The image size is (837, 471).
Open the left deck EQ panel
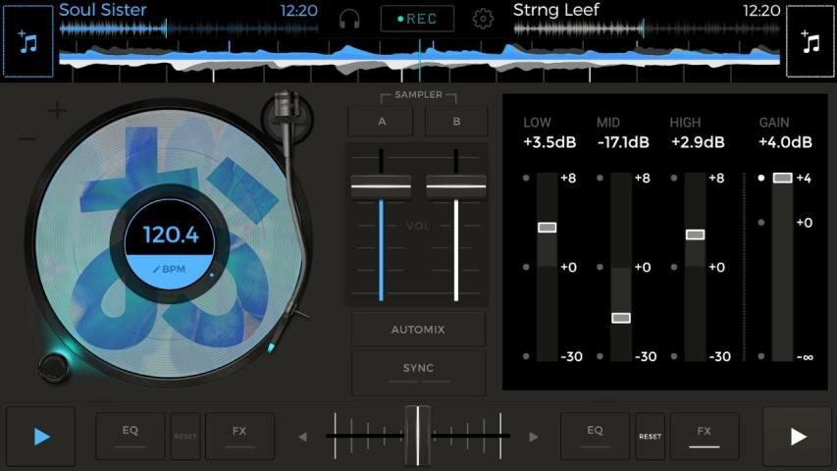tap(130, 436)
